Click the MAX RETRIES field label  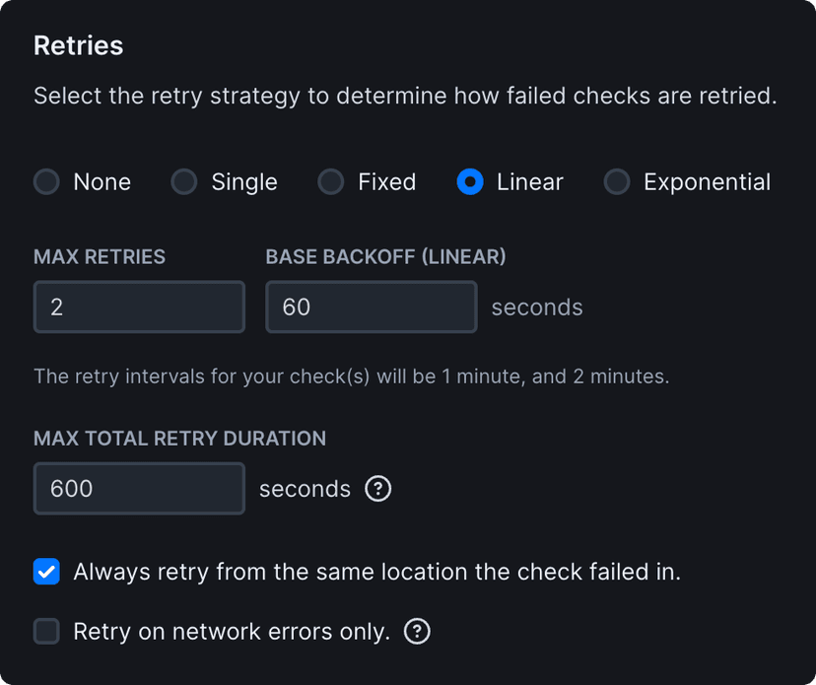point(100,257)
